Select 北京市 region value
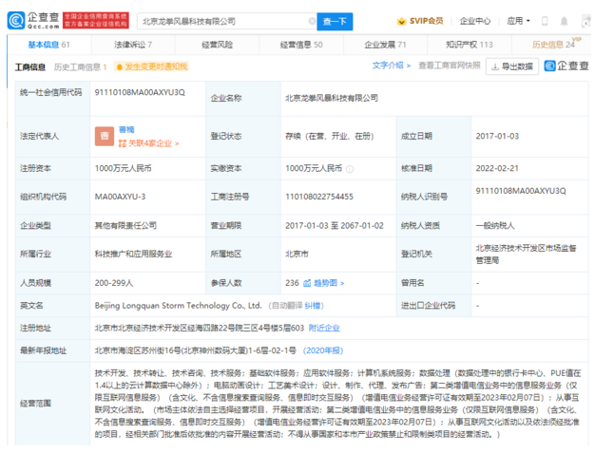This screenshot has width=595, height=453. [x=297, y=254]
